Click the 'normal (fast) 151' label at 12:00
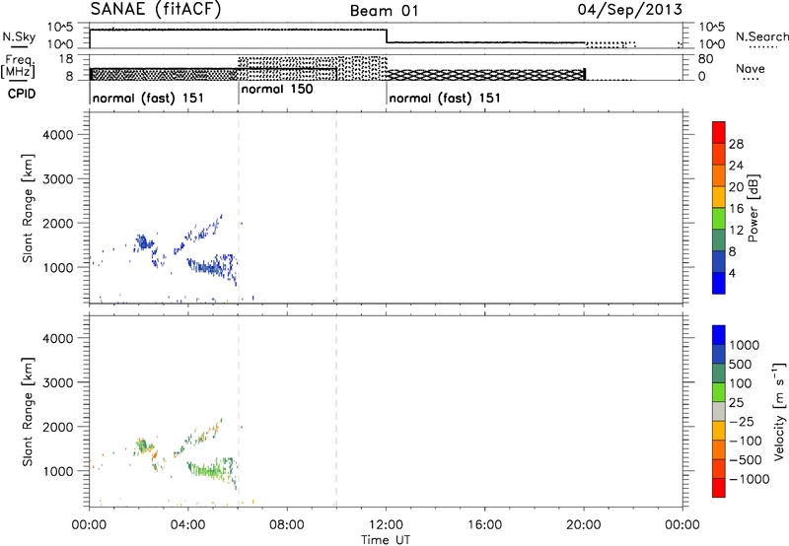Viewport: 789px width, 546px height. [x=445, y=98]
